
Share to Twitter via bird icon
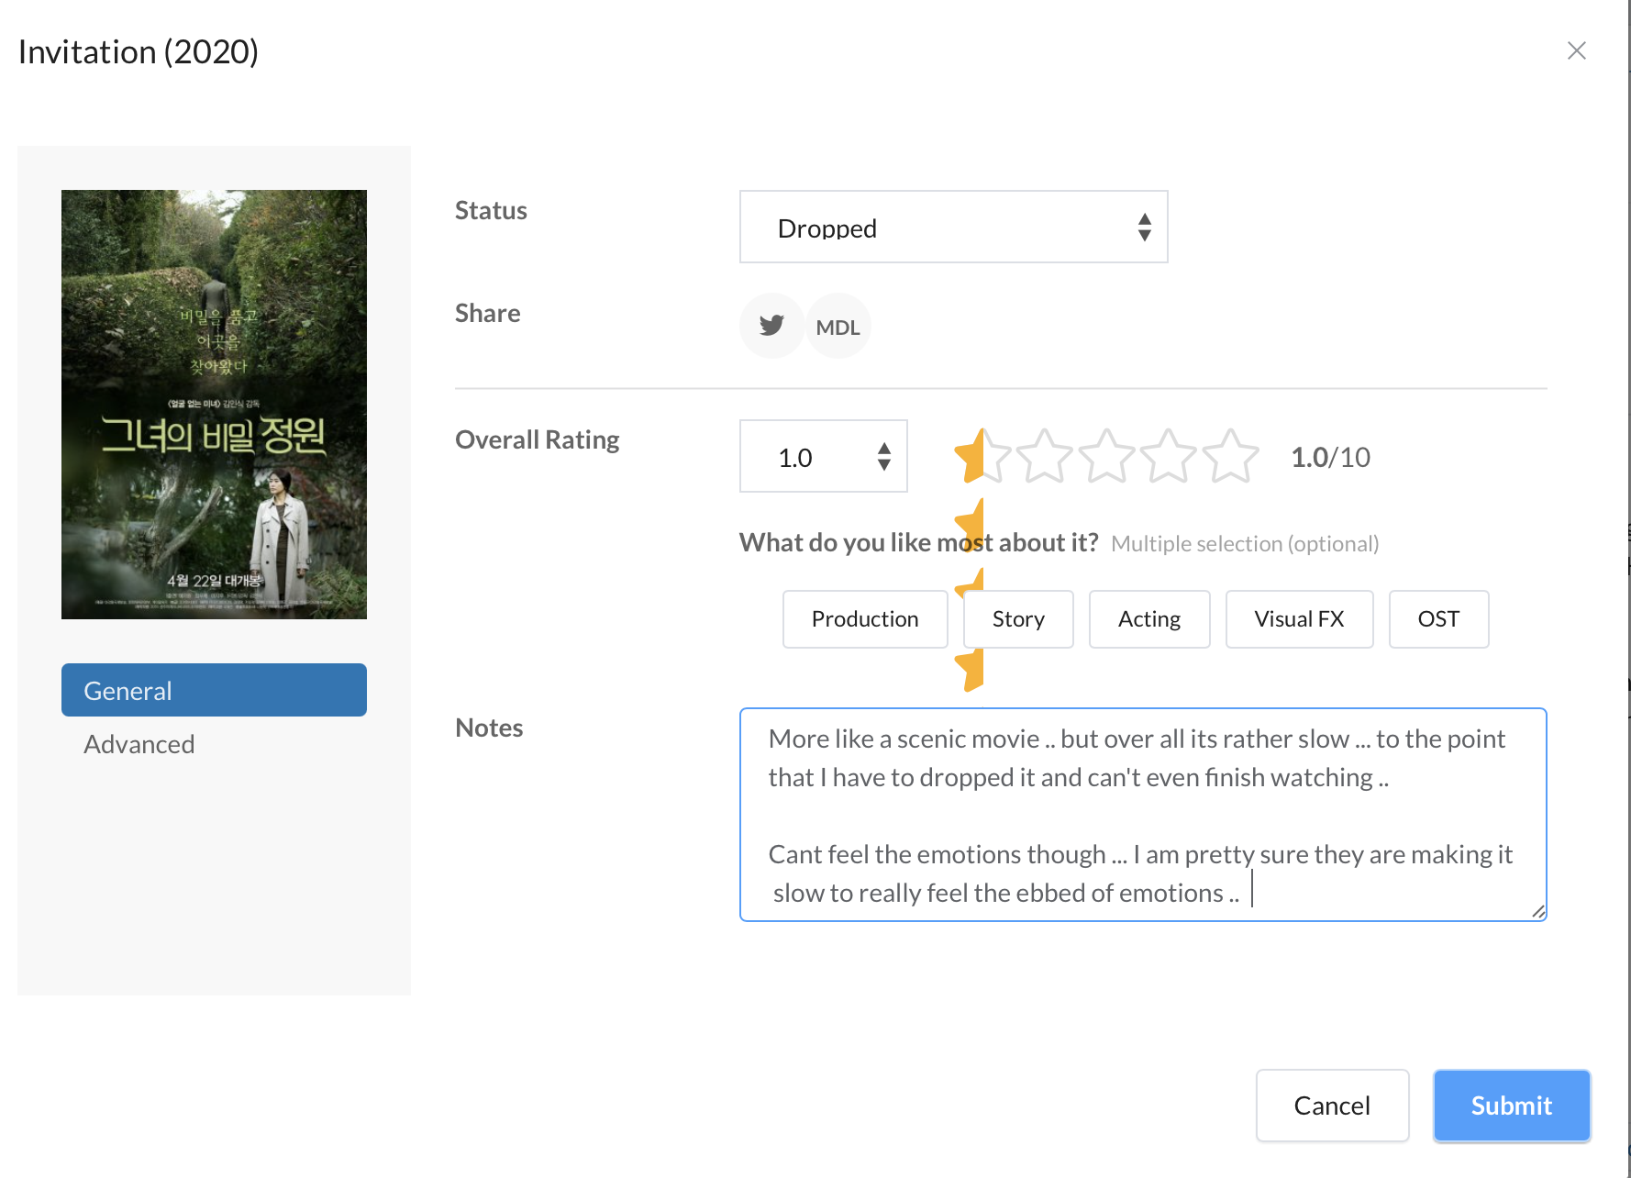pyautogui.click(x=771, y=326)
